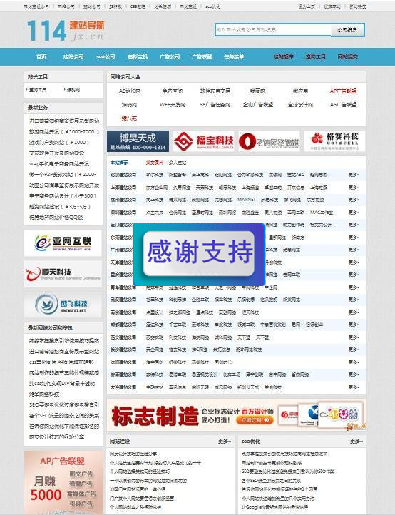
Task: Open 首页 in the blue navigation bar
Action: 41,57
